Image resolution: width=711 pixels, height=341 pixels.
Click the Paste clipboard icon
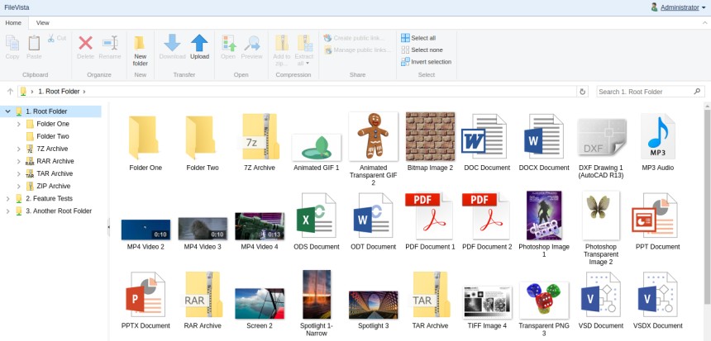pos(34,46)
